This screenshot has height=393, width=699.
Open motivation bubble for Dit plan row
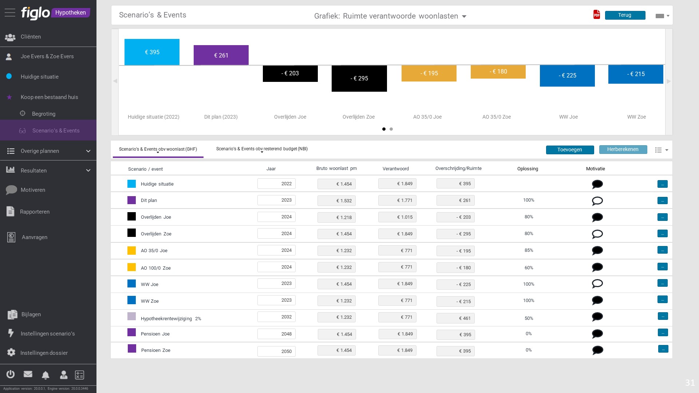pyautogui.click(x=597, y=201)
